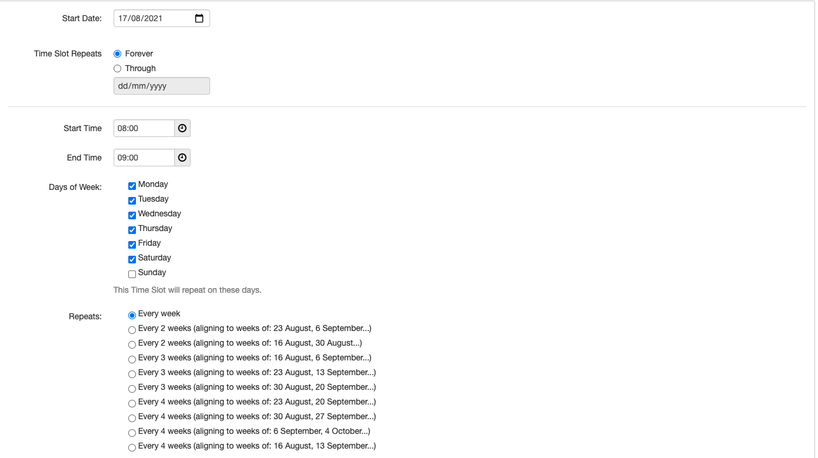818x458 pixels.
Task: Choose Every 2 weeks aligning to 23 August
Action: (x=132, y=330)
